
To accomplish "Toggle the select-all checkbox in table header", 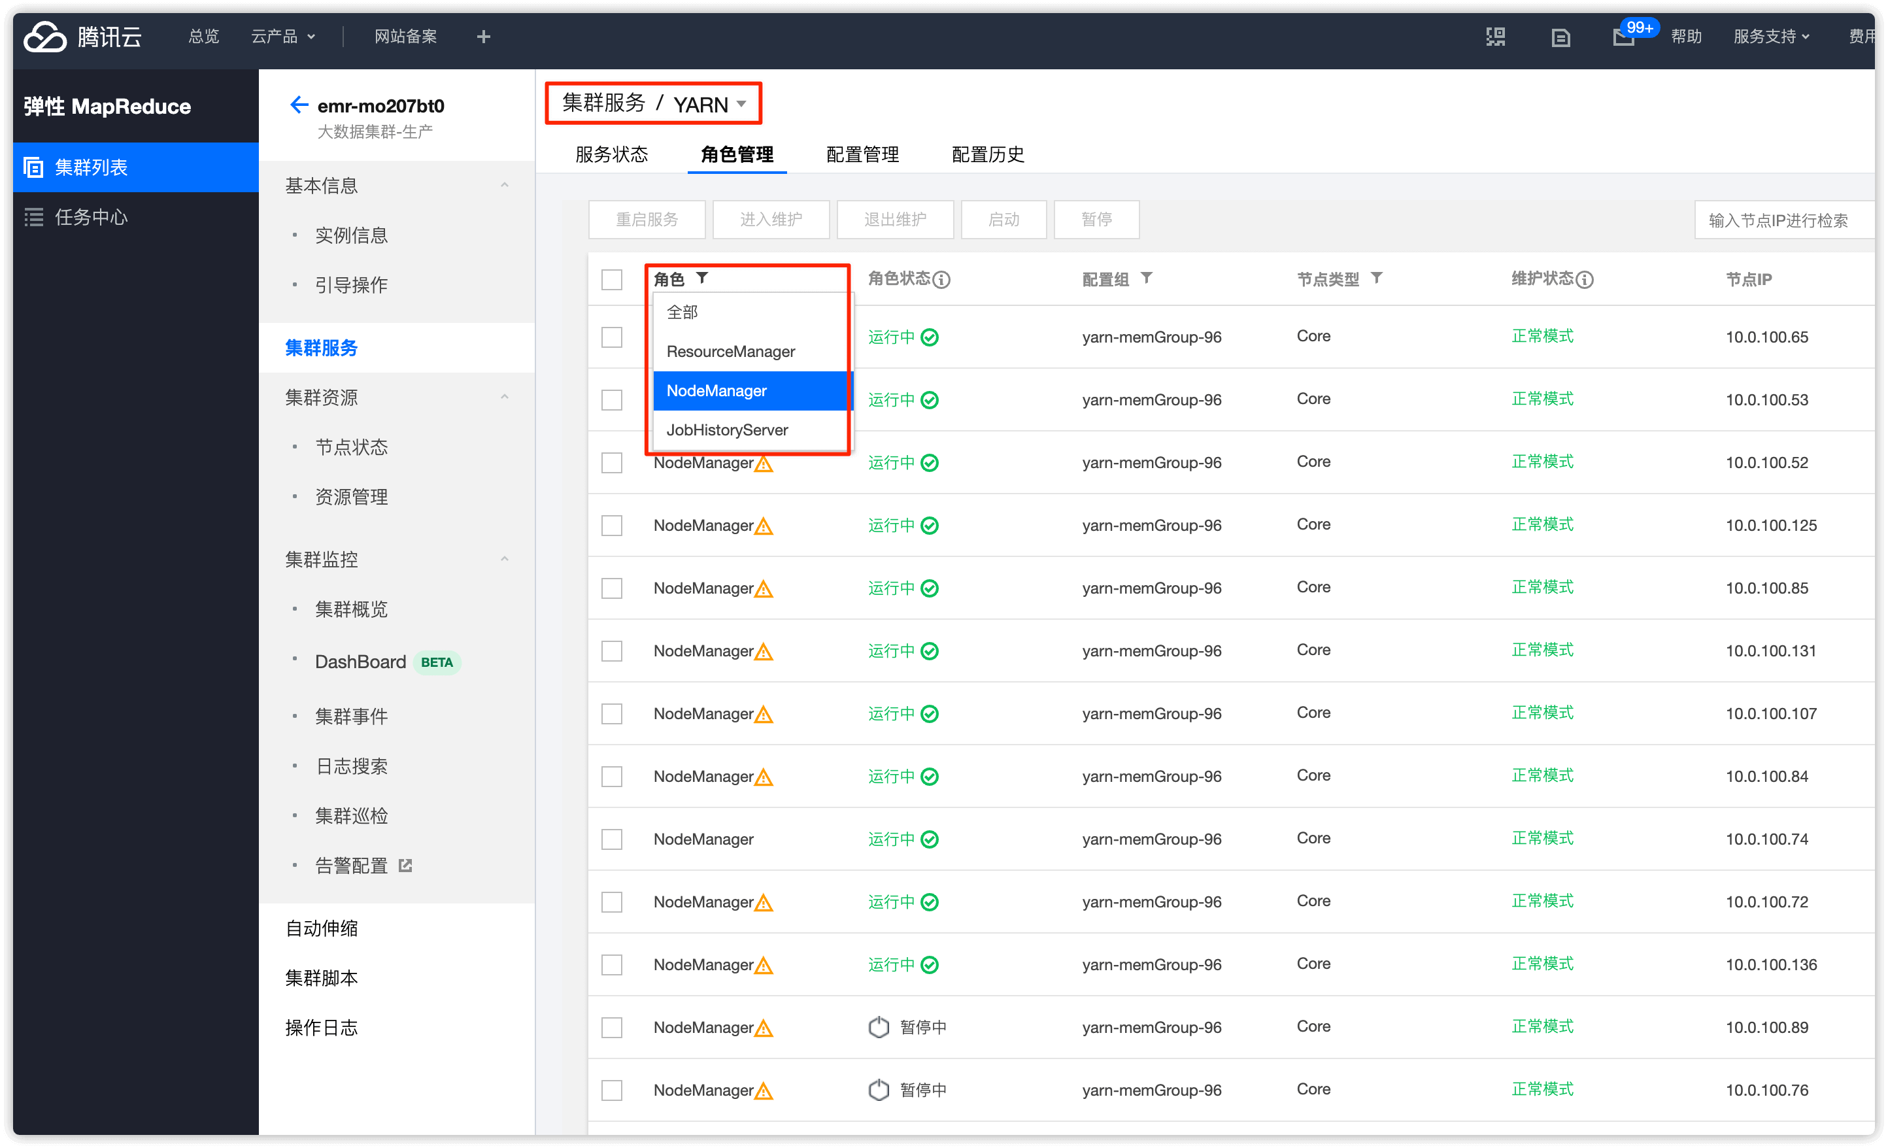I will tap(611, 280).
